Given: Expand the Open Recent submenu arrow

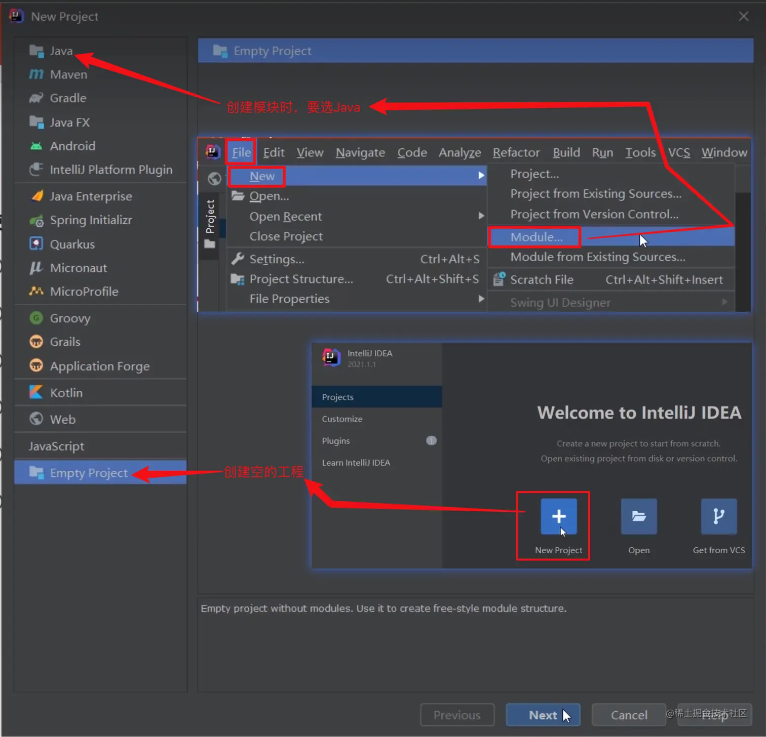Looking at the screenshot, I should tap(481, 216).
